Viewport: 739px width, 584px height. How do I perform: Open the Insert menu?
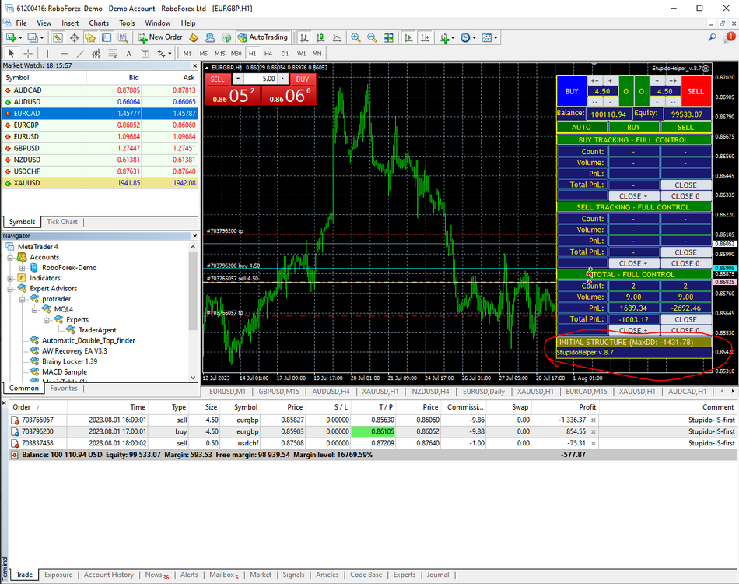pos(70,23)
